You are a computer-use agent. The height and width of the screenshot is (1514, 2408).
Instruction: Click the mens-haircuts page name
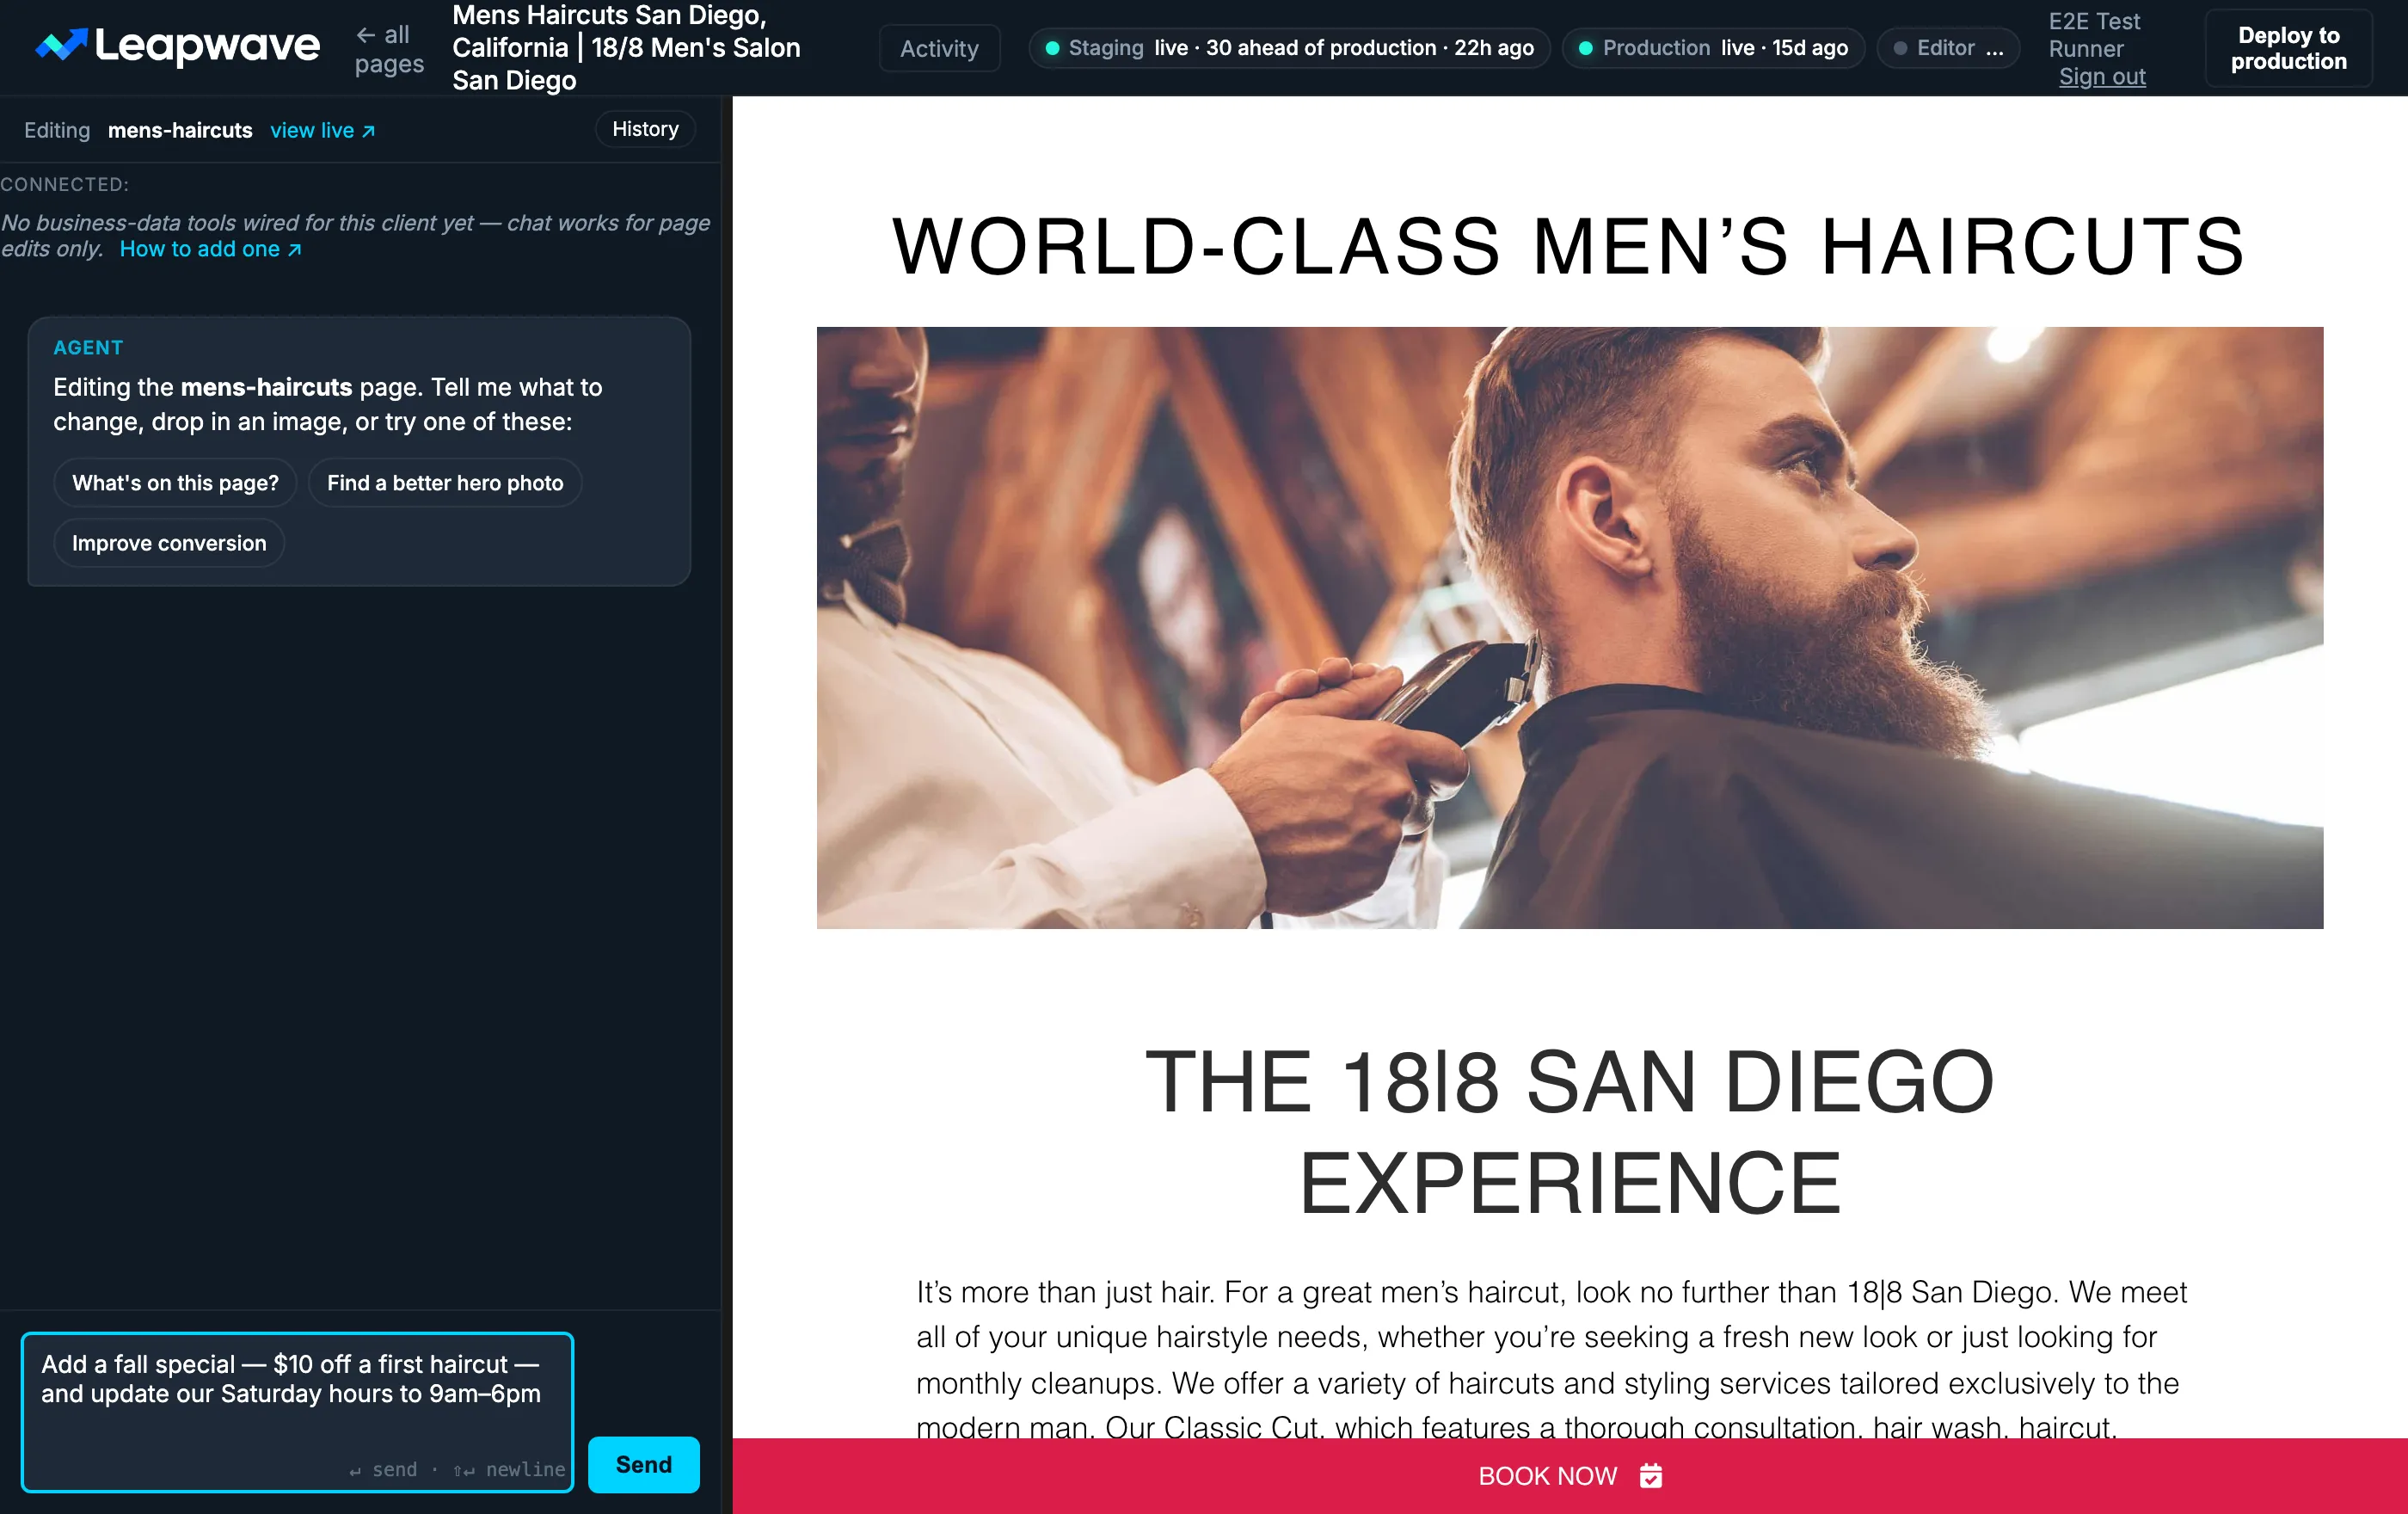pos(180,130)
